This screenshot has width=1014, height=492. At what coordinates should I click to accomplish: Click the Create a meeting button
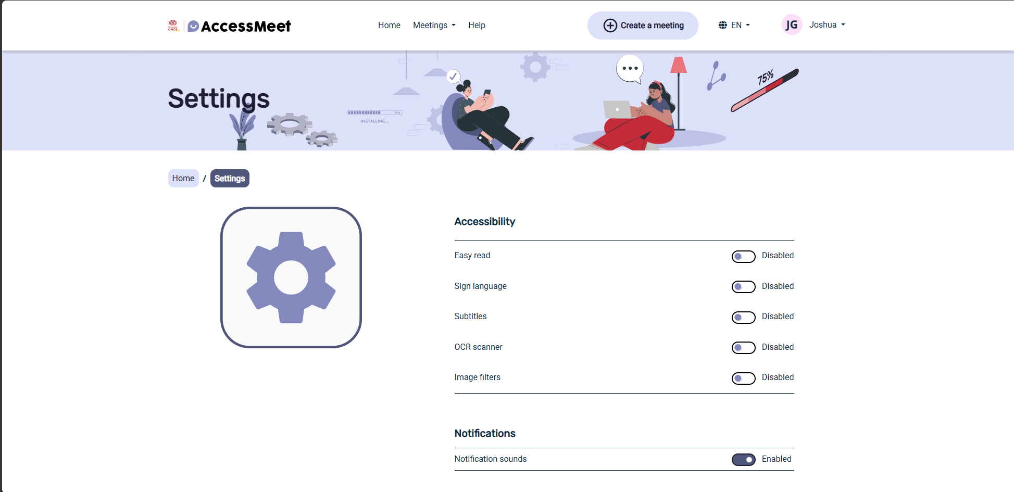pyautogui.click(x=643, y=26)
